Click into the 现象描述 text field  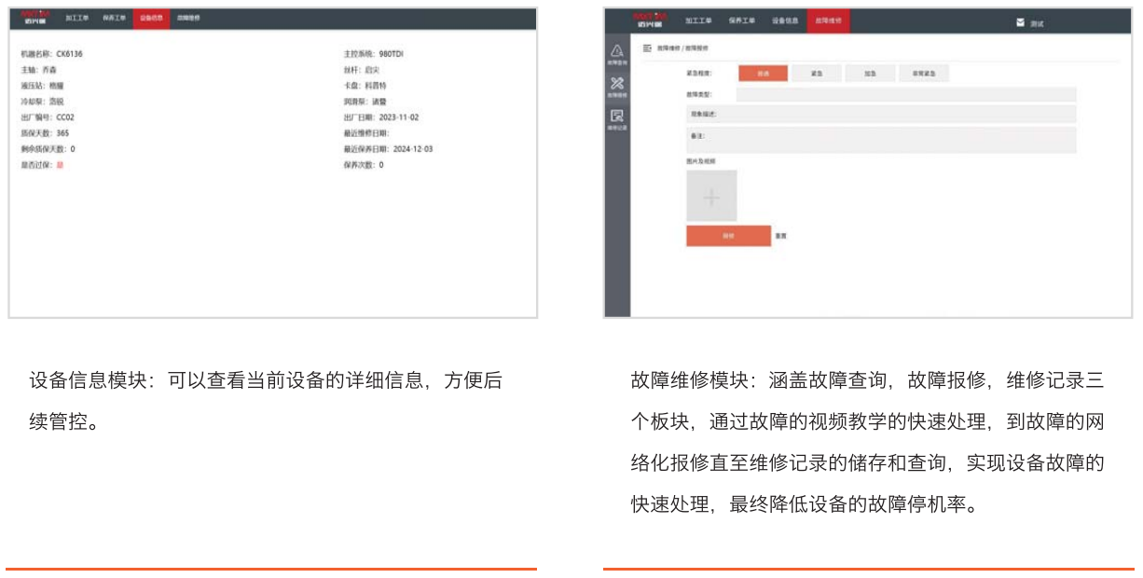coord(881,114)
